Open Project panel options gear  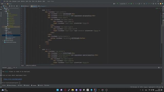(x=17, y=6)
